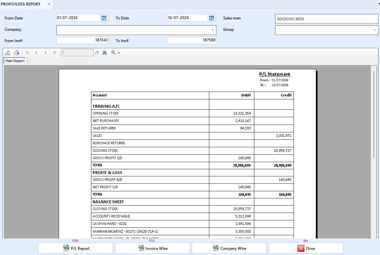Go to previous report page

(36, 52)
